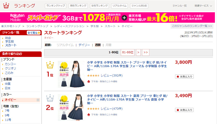Open the Rakuten Mobile pink banner
The width and height of the screenshot is (217, 124).
click(x=107, y=17)
